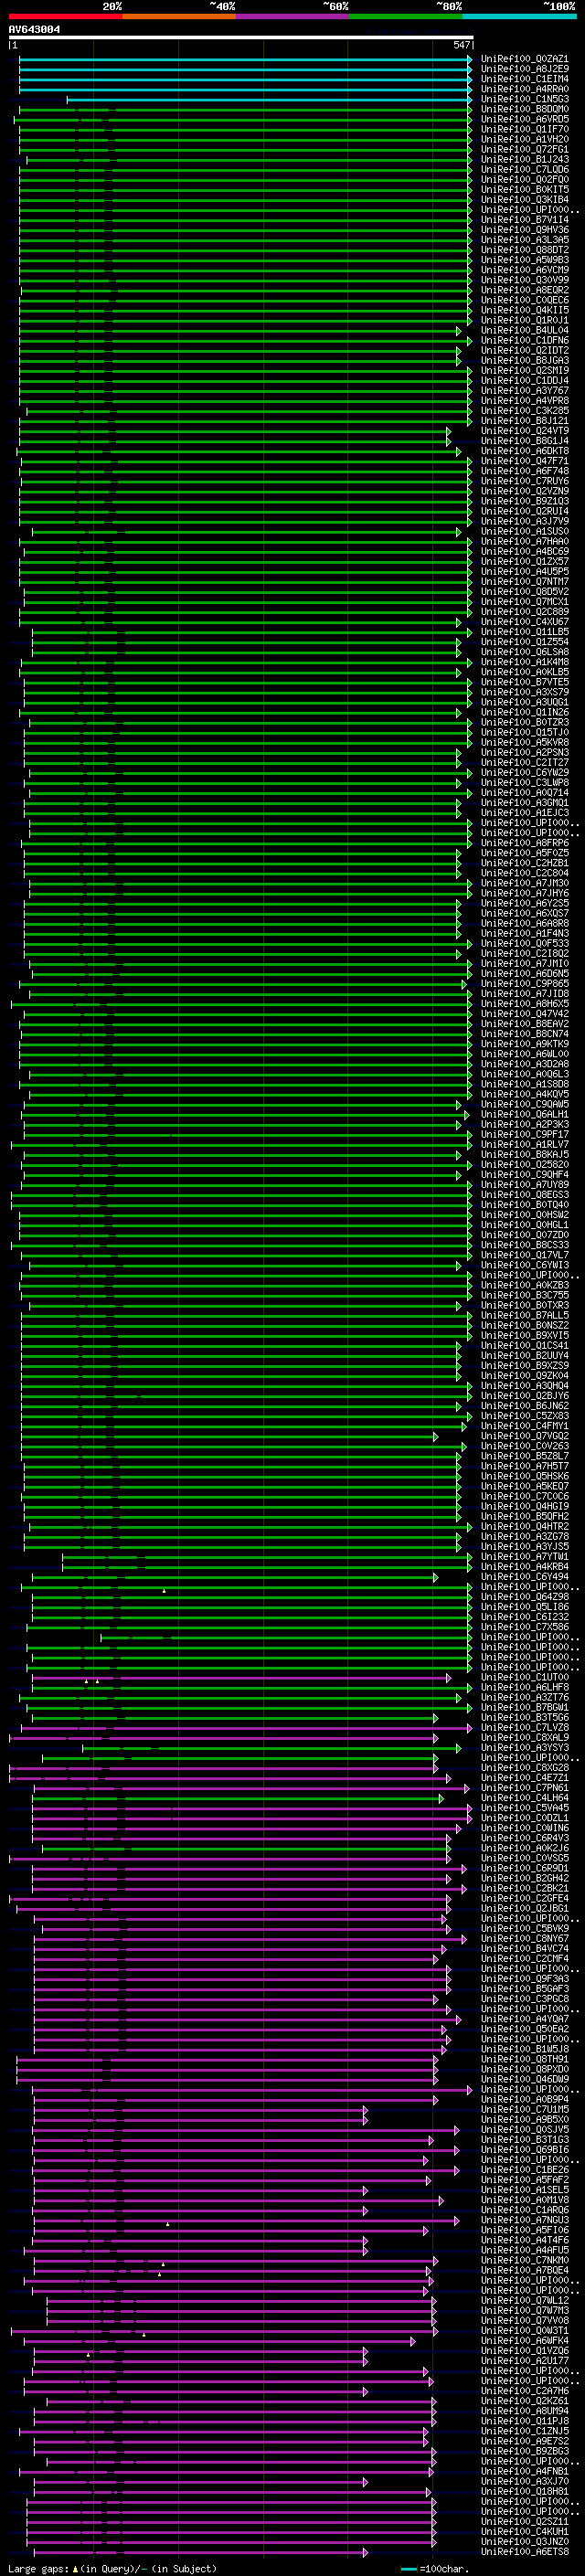Click the label UniRef100_Q17VL7
The image size is (585, 2576).
tap(524, 1255)
